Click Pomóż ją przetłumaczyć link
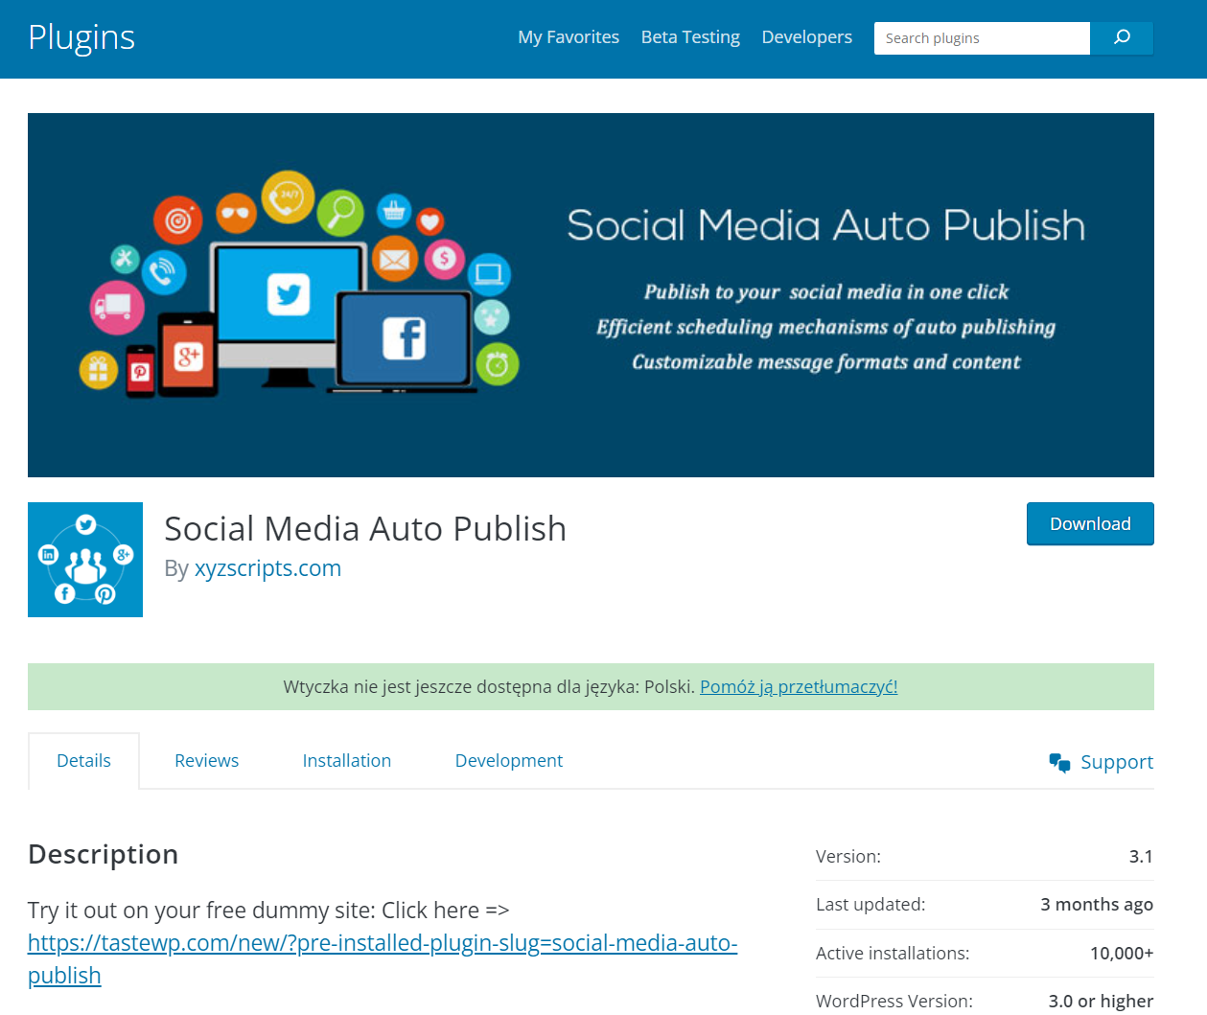Image resolution: width=1207 pixels, height=1015 pixels. coord(799,686)
